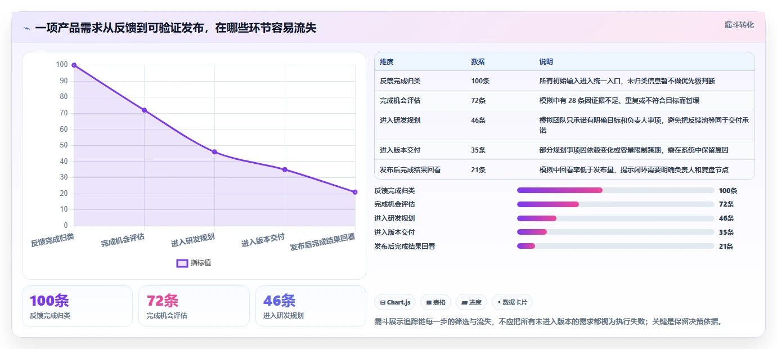The width and height of the screenshot is (777, 349).
Task: Click the 进入版本交付 progress bar
Action: (616, 232)
